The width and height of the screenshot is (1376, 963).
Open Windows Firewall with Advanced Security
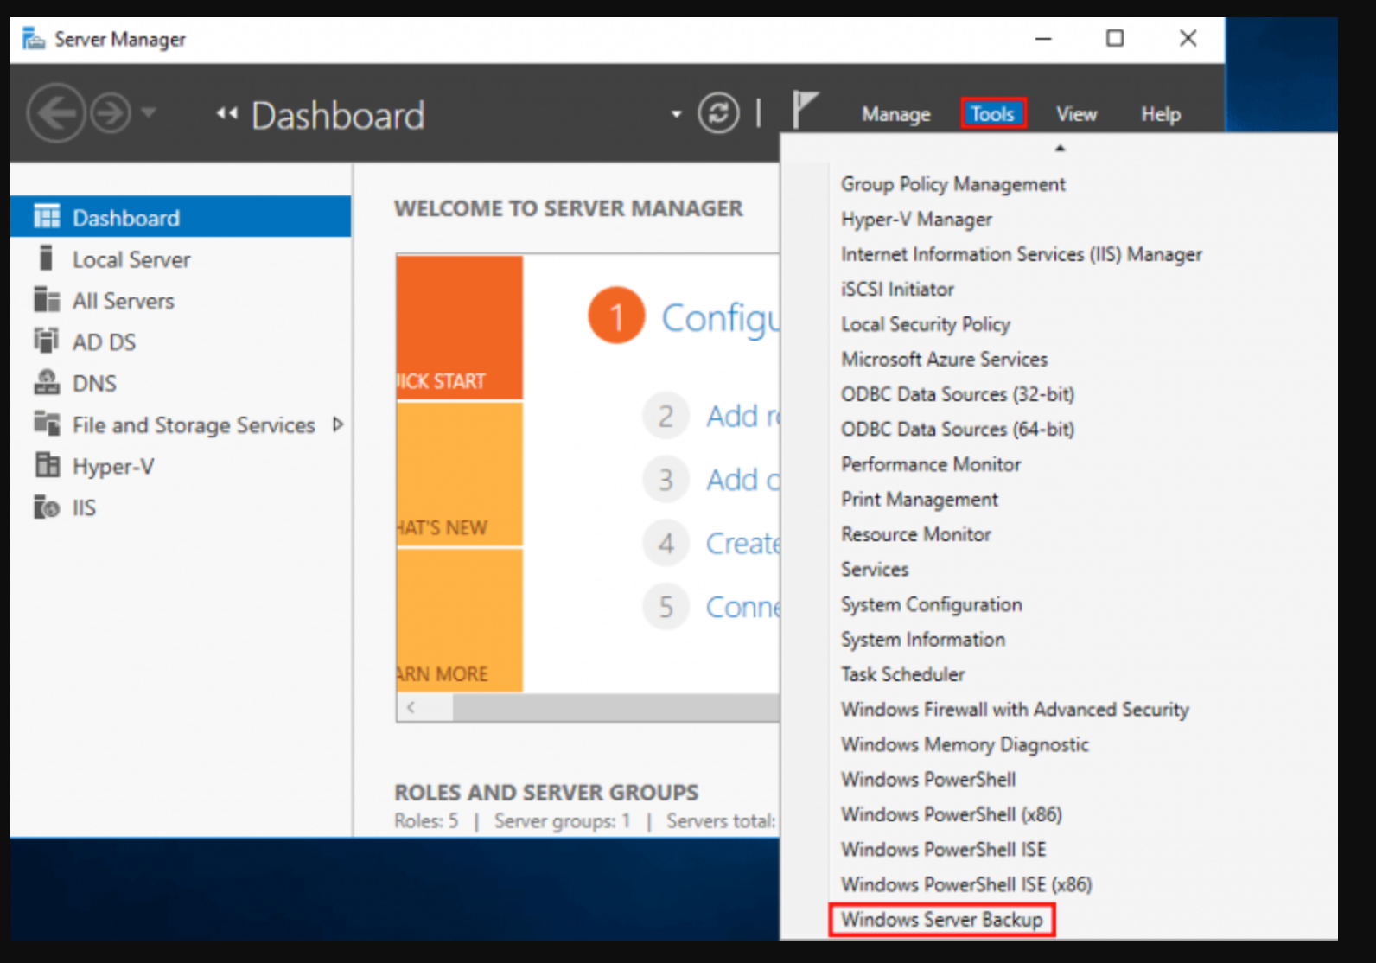click(x=1015, y=710)
